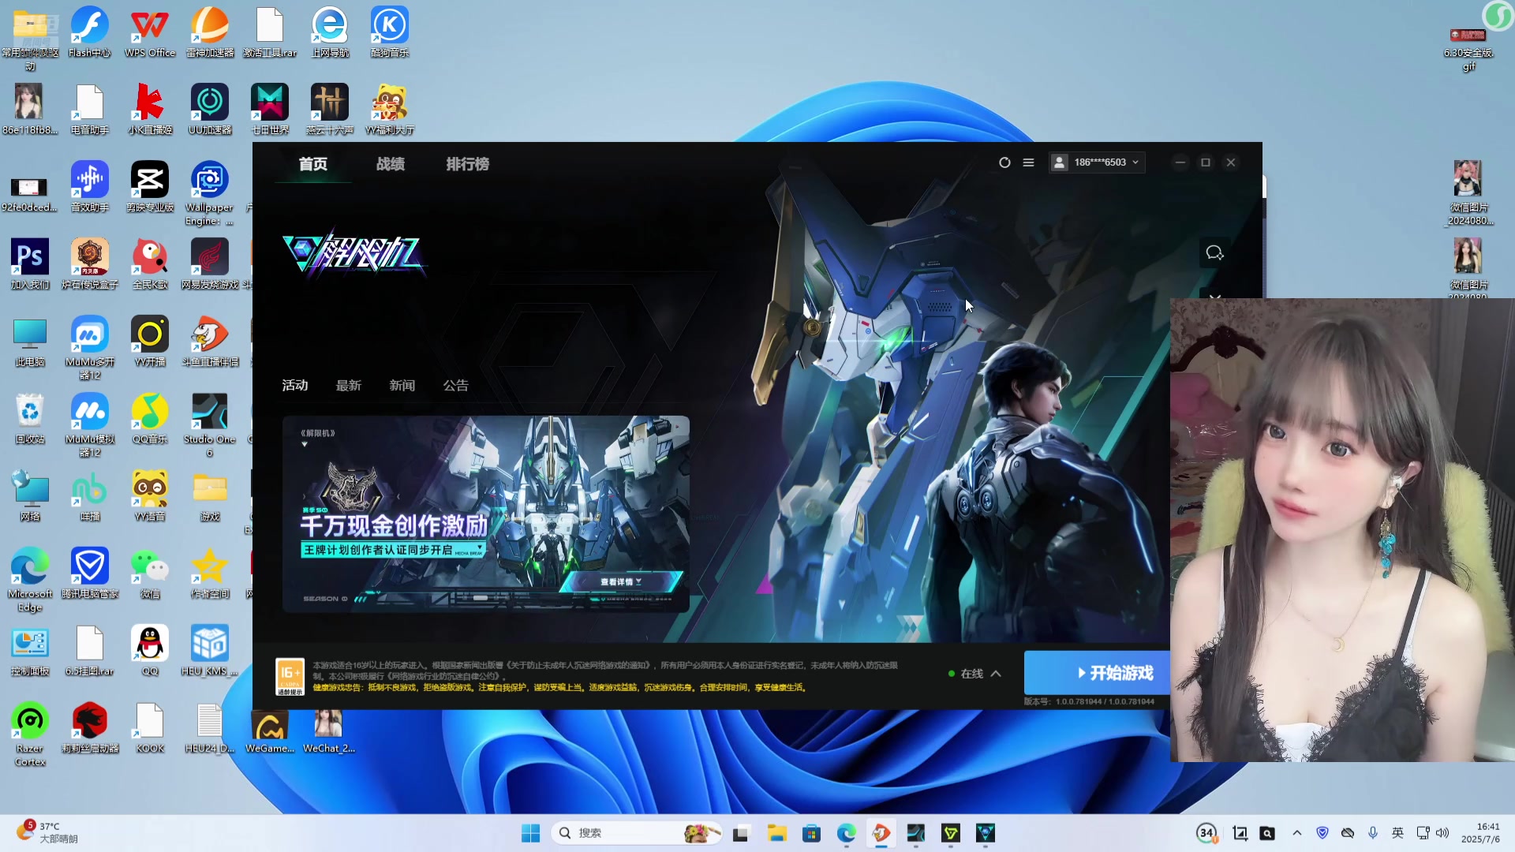Open 此电脑 desktop icon
The image size is (1515, 852).
(x=30, y=342)
